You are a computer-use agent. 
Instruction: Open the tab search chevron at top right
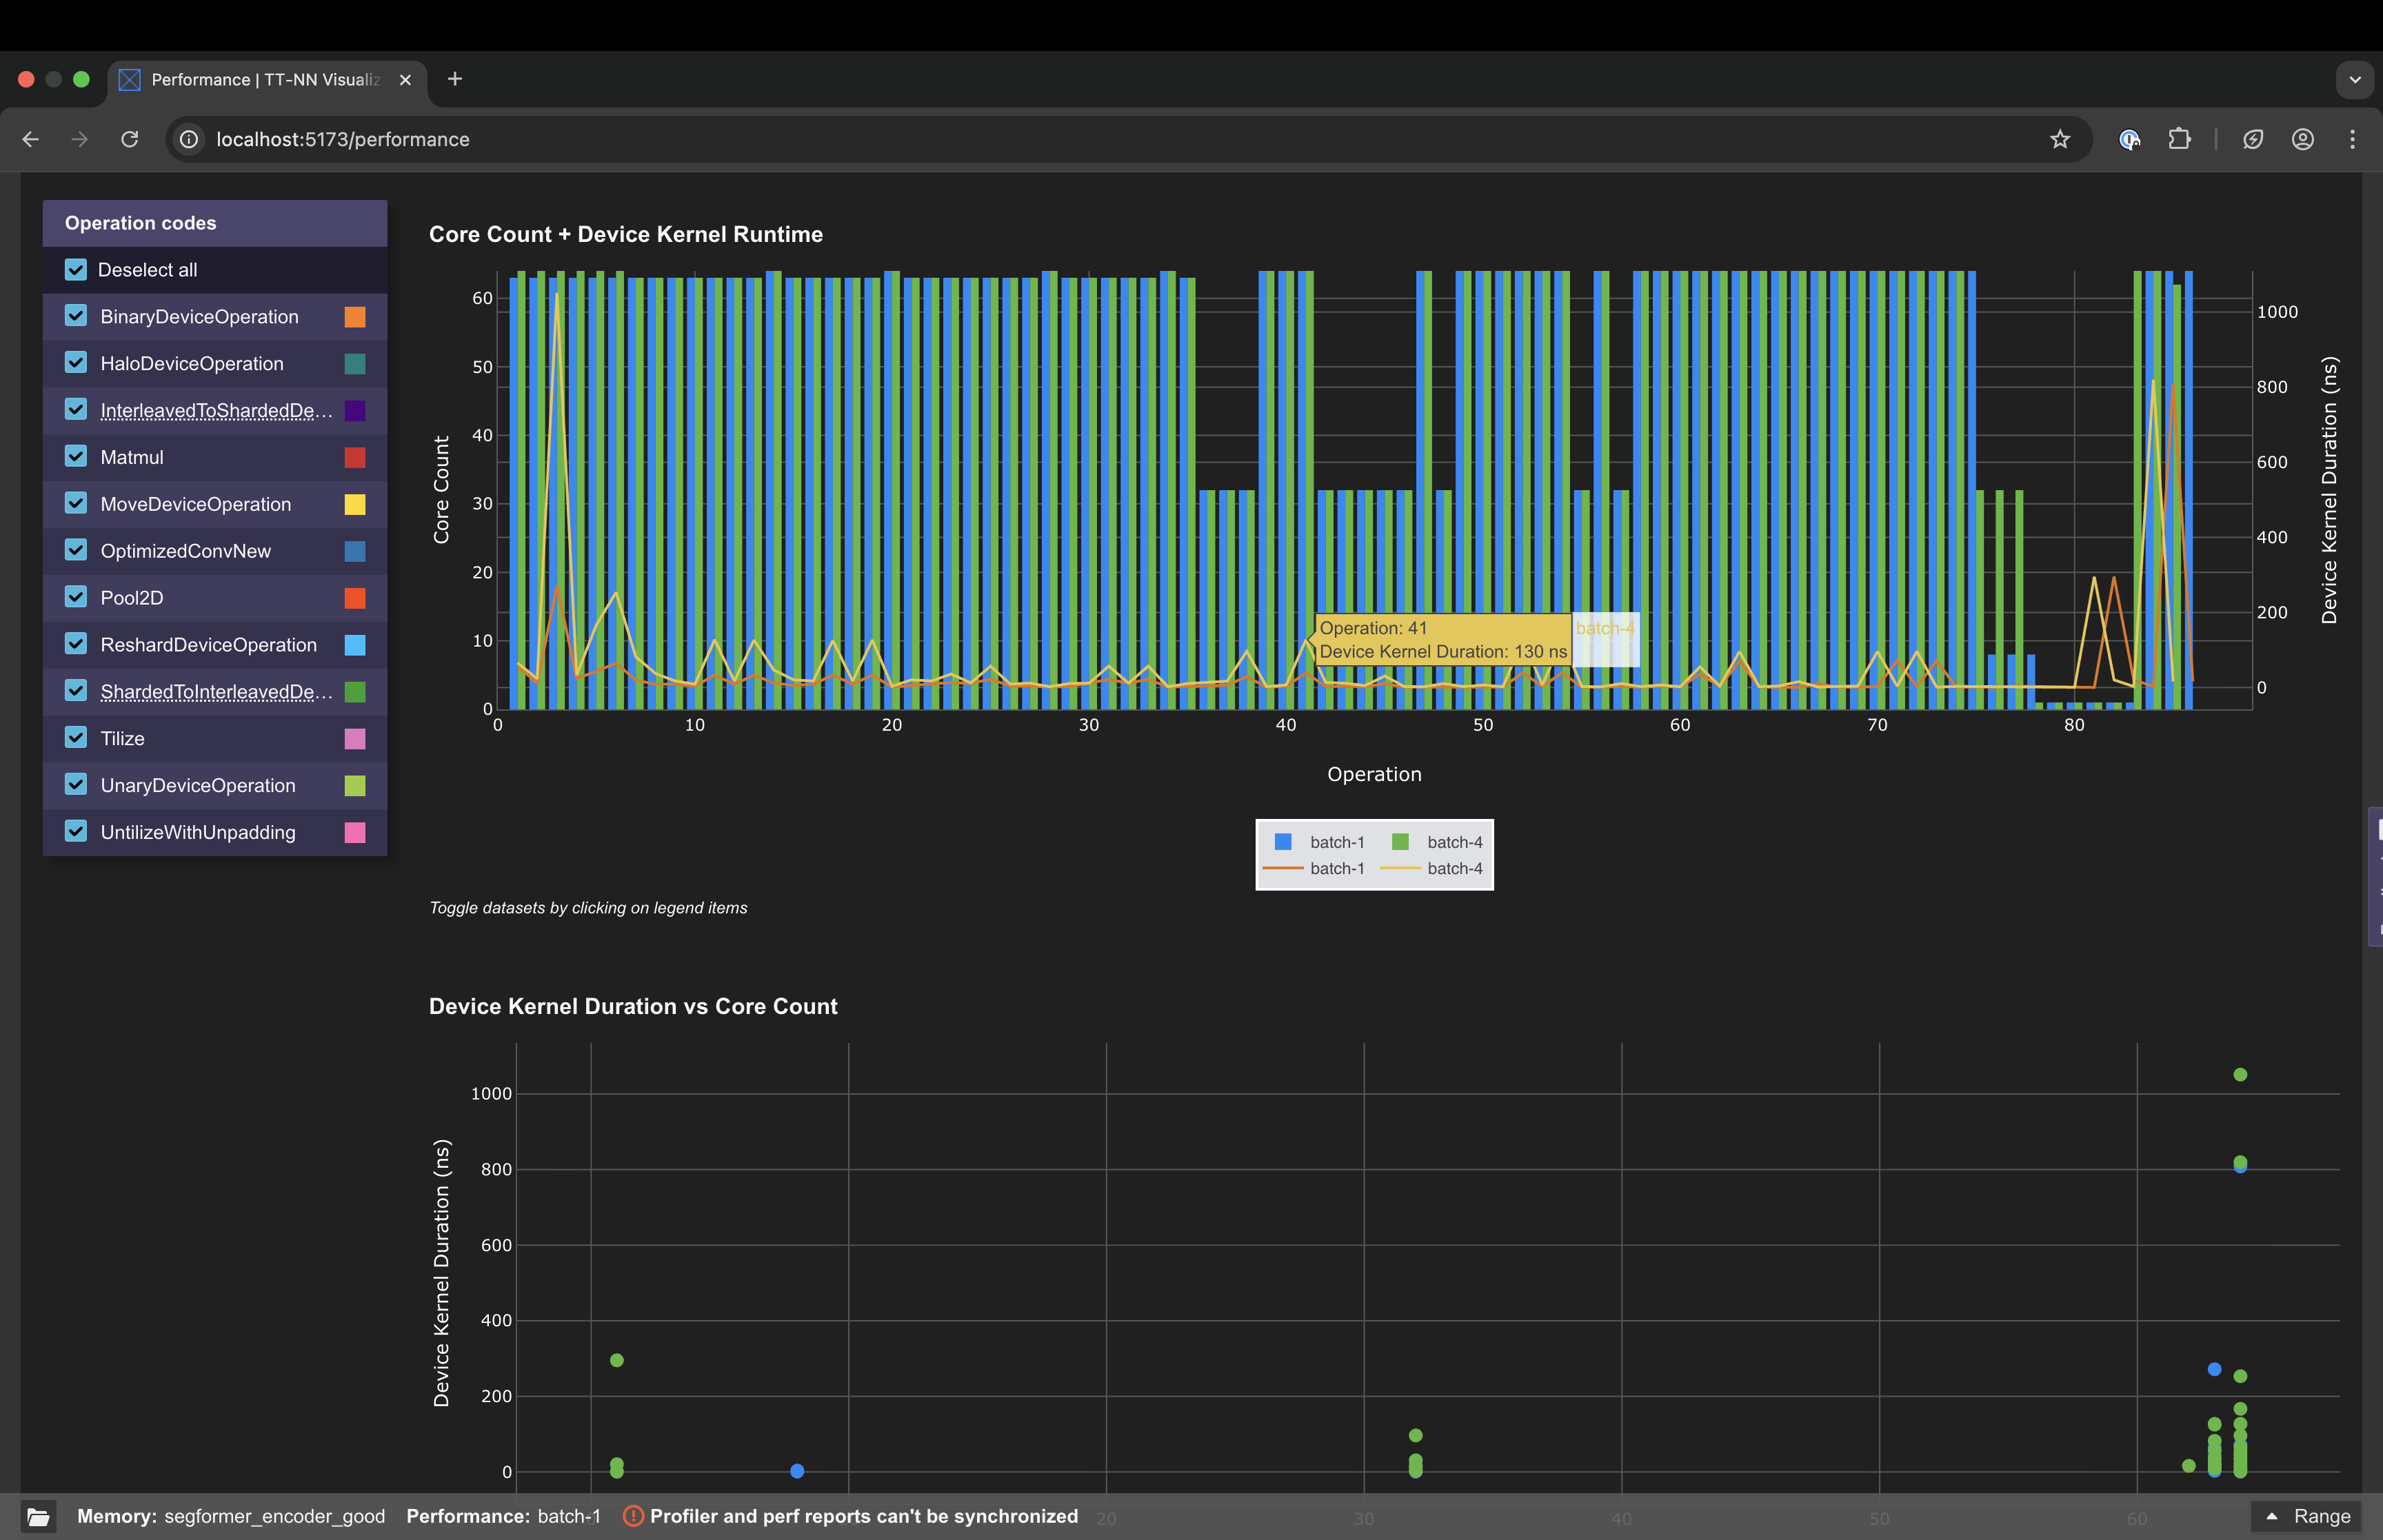tap(2355, 79)
